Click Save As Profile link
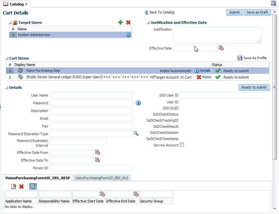Viewport: 279px width, 214px height. click(x=255, y=58)
